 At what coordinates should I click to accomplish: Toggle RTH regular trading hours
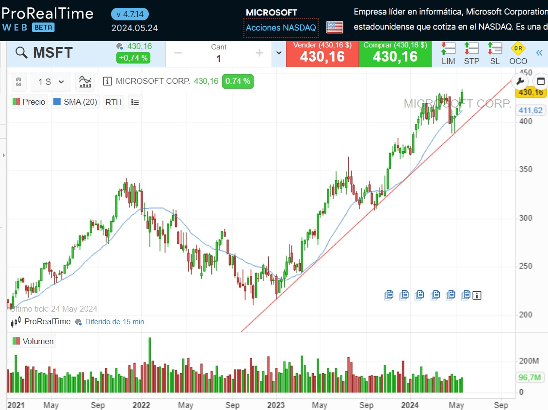113,102
